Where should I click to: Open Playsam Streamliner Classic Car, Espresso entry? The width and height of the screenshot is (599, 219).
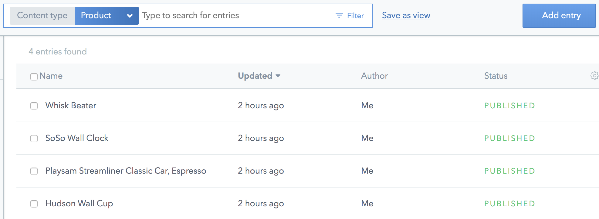coord(126,171)
